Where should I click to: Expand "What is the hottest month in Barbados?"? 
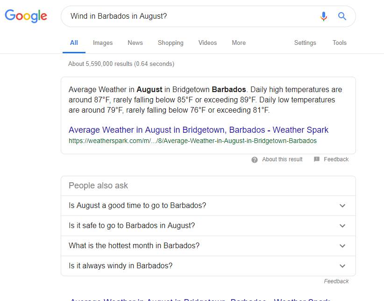click(342, 246)
